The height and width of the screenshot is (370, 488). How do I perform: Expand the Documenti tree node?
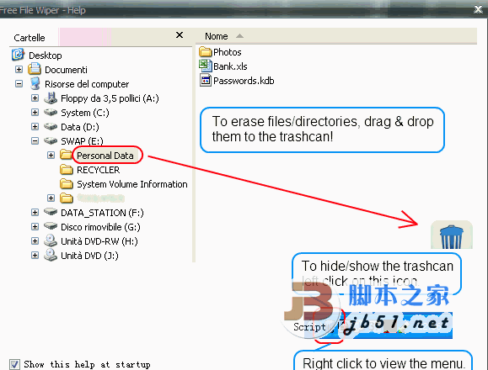coord(19,69)
